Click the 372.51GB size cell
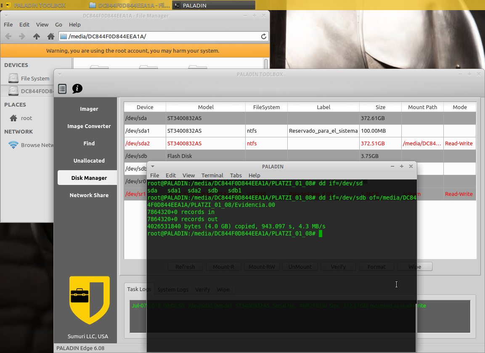 (x=380, y=143)
